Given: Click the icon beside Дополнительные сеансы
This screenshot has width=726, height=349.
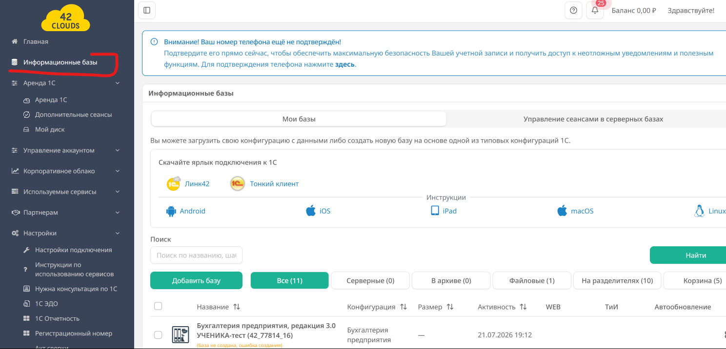Looking at the screenshot, I should (x=26, y=115).
